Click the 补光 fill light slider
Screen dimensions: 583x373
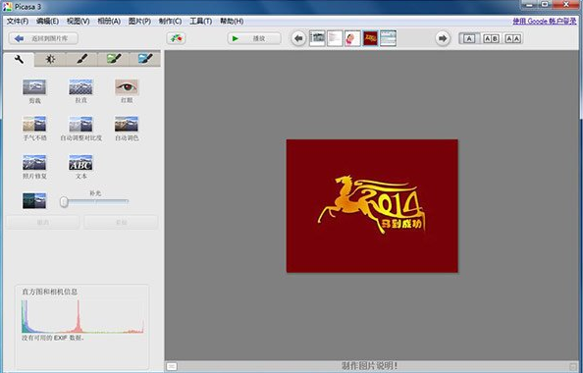94,201
